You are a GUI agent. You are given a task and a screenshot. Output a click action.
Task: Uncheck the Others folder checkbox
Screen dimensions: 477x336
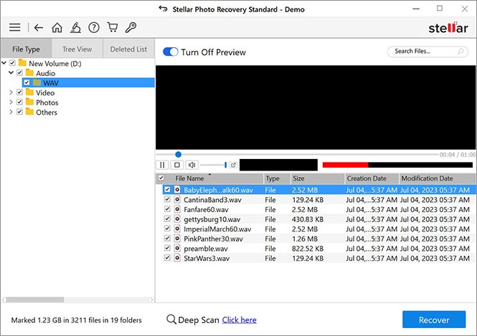pyautogui.click(x=19, y=112)
